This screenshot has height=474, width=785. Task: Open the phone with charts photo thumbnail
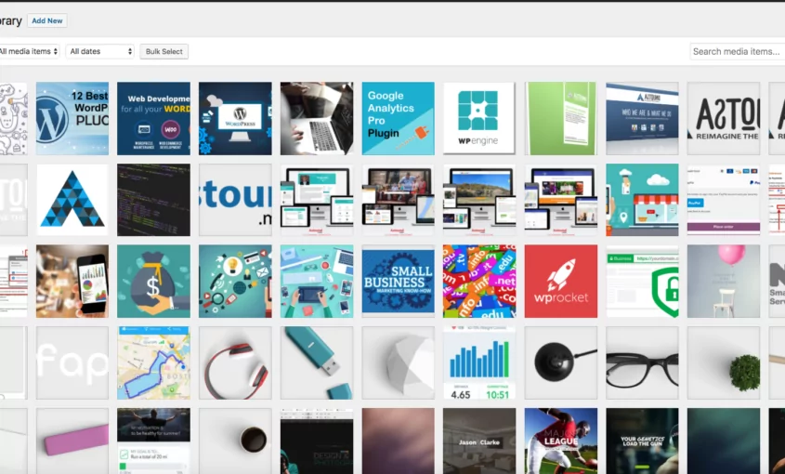(72, 281)
